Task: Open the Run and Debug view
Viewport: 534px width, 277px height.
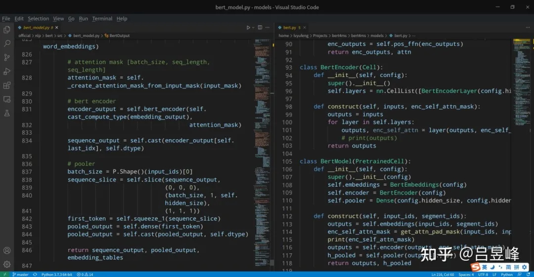Action: coord(7,72)
